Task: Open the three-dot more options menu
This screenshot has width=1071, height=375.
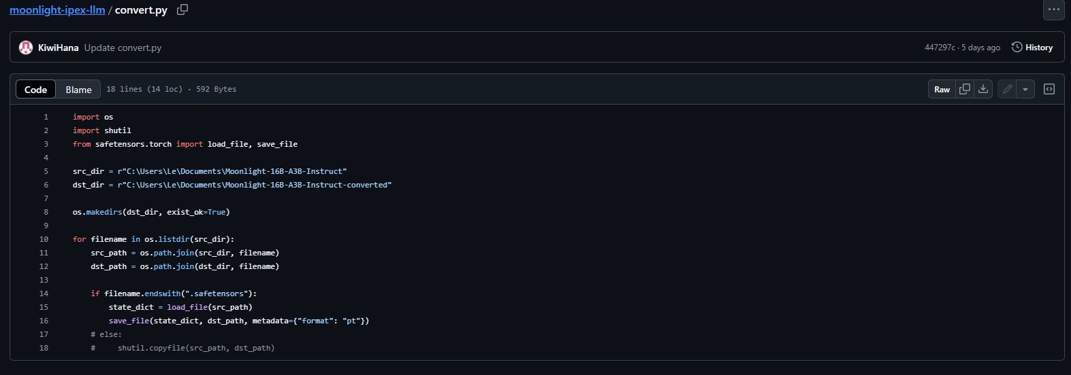Action: (1053, 10)
